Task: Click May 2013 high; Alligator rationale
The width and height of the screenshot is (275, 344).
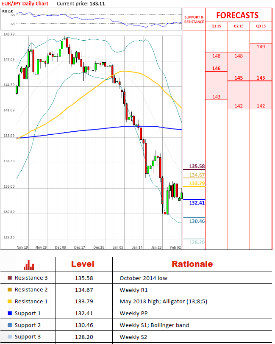Action: [163, 302]
